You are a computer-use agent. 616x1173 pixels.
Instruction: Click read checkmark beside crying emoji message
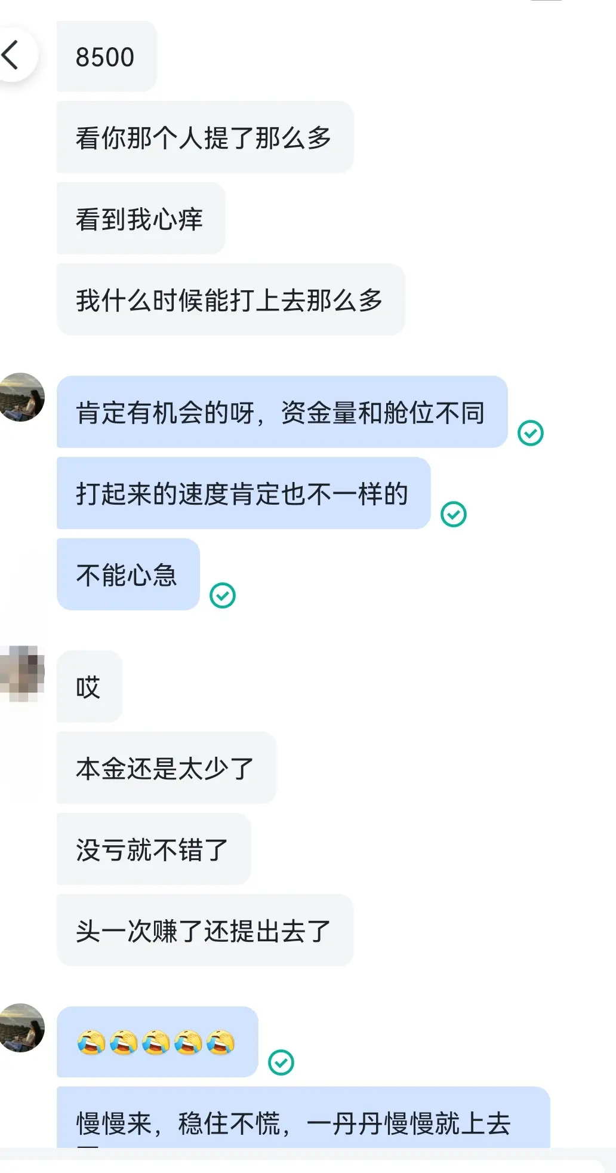pyautogui.click(x=281, y=1063)
